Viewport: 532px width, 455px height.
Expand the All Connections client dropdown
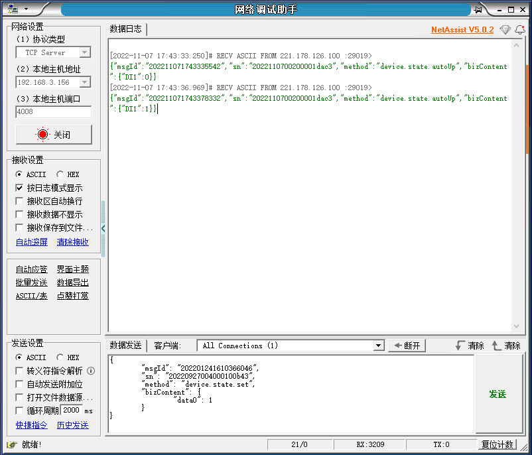click(x=378, y=346)
